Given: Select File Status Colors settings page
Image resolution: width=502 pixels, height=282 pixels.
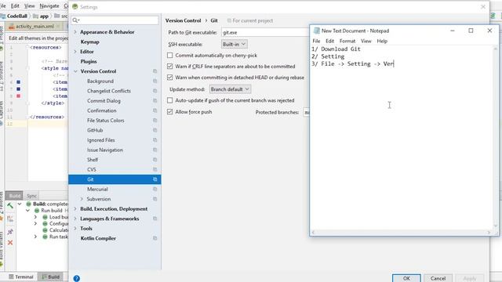Looking at the screenshot, I should click(106, 121).
